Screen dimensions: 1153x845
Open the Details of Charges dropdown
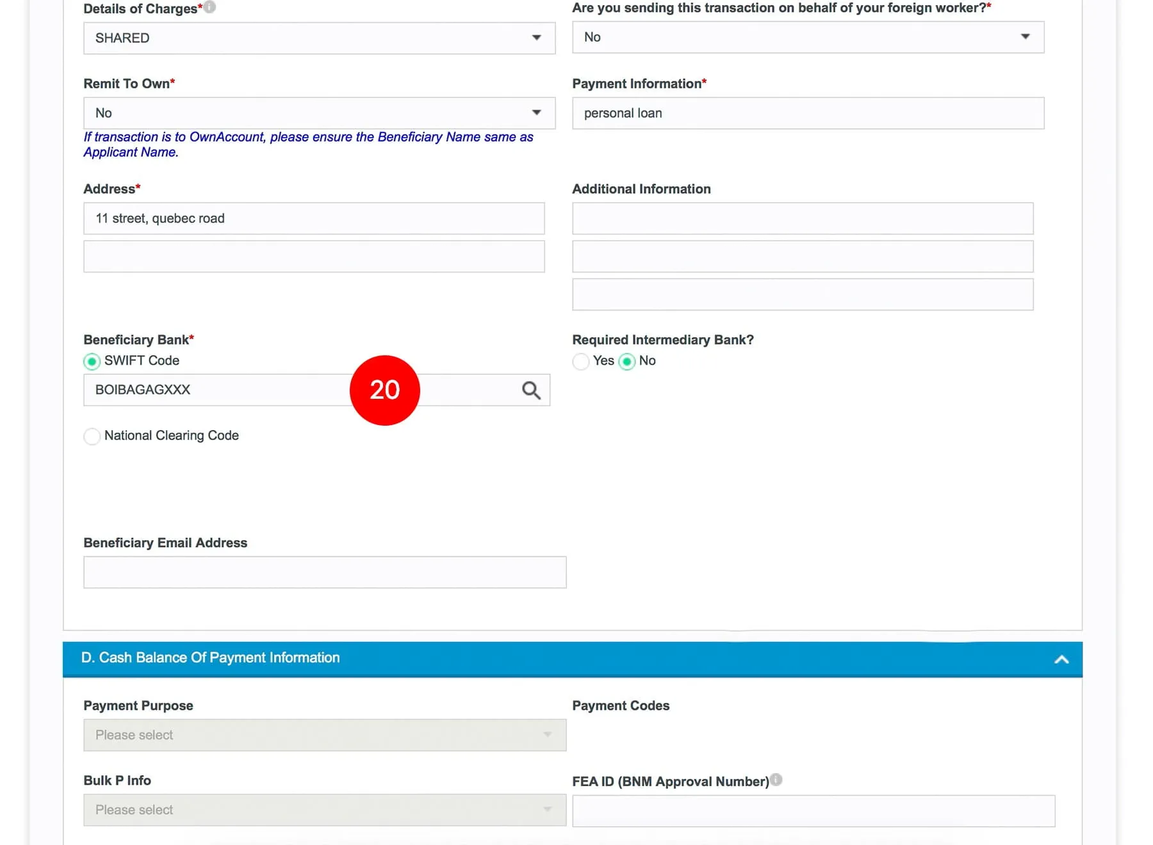point(319,38)
